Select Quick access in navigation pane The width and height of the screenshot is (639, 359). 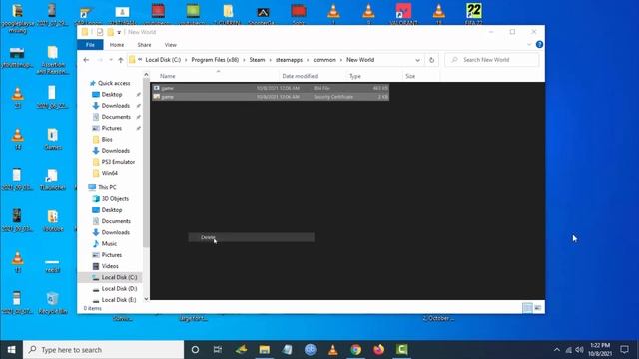(x=114, y=83)
